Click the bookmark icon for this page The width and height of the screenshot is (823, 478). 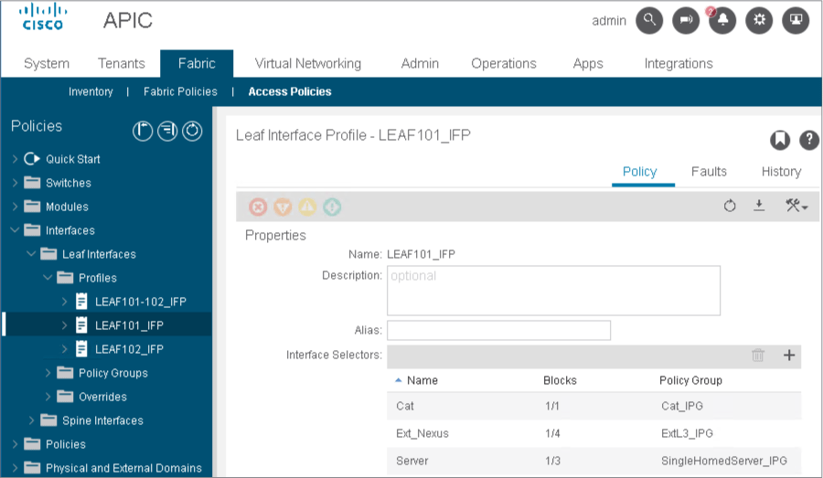tap(779, 140)
